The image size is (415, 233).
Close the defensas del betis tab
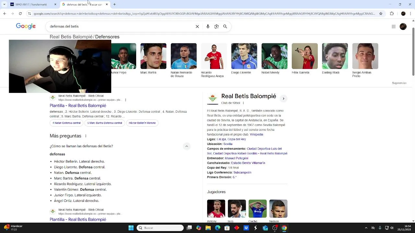pyautogui.click(x=107, y=5)
